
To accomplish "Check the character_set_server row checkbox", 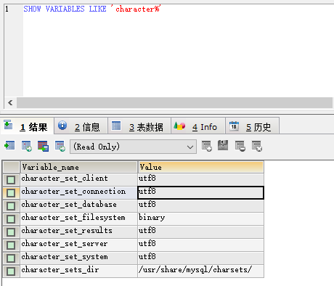I will pyautogui.click(x=11, y=245).
